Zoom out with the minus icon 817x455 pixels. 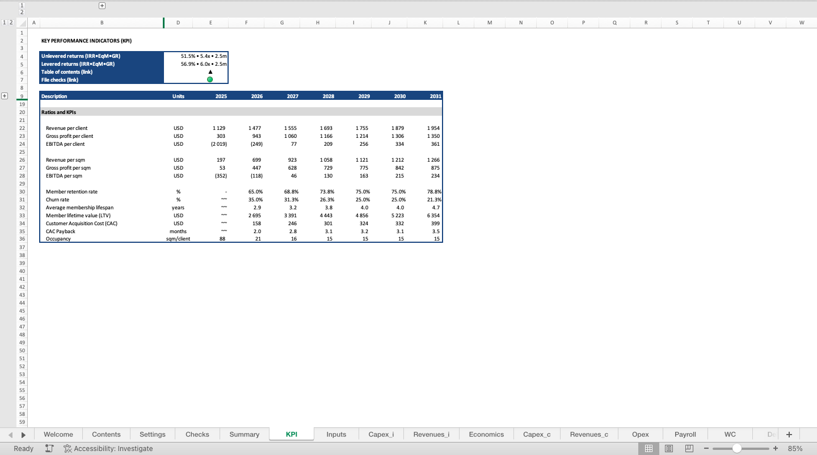point(706,448)
